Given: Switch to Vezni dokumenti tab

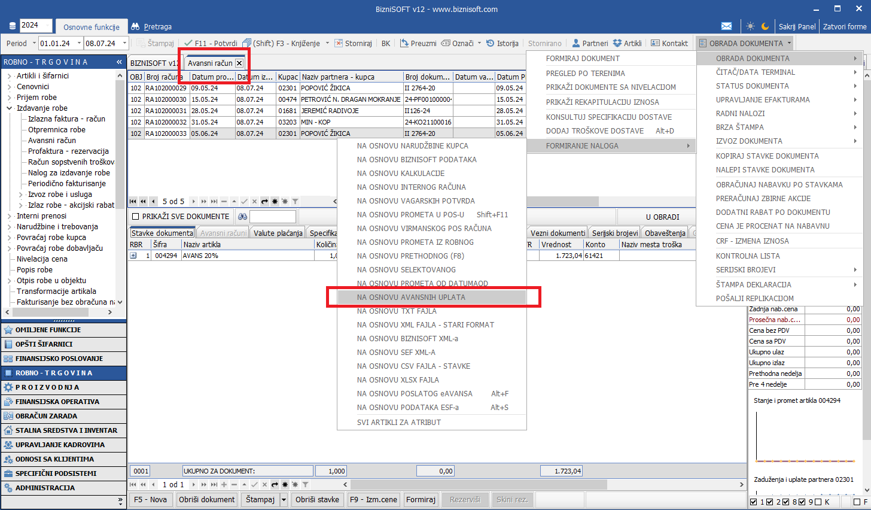Looking at the screenshot, I should (x=558, y=233).
